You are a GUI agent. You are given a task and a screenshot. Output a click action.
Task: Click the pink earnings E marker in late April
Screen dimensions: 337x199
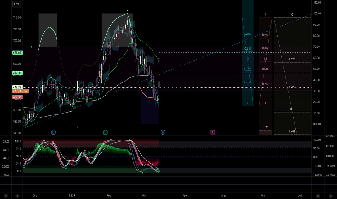click(x=213, y=132)
